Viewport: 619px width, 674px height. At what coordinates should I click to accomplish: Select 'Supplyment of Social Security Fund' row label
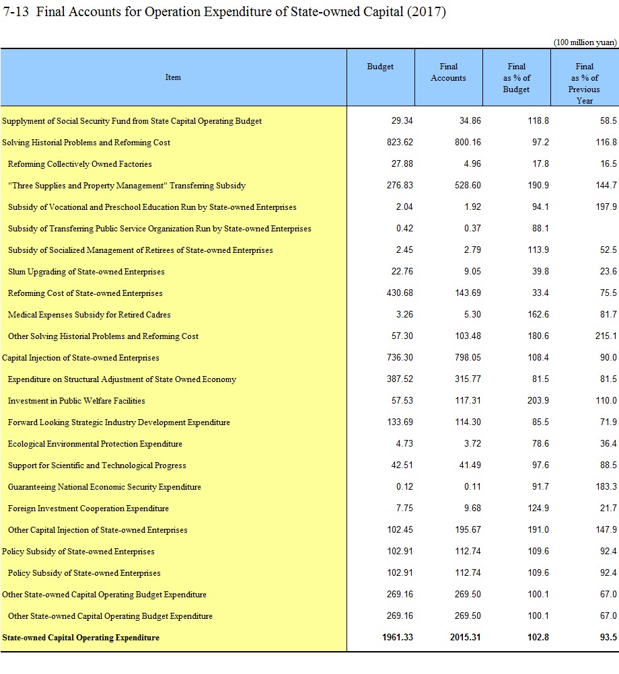[x=132, y=121]
